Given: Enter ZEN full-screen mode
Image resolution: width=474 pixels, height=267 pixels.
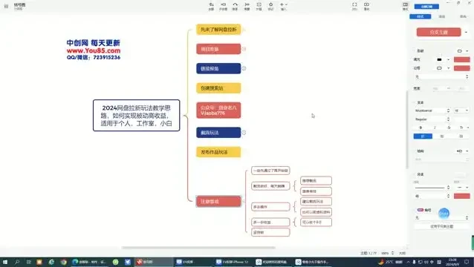Looking at the screenshot, I should click(x=354, y=6).
